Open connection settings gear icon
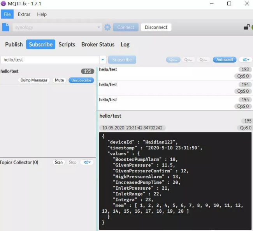 [107, 27]
